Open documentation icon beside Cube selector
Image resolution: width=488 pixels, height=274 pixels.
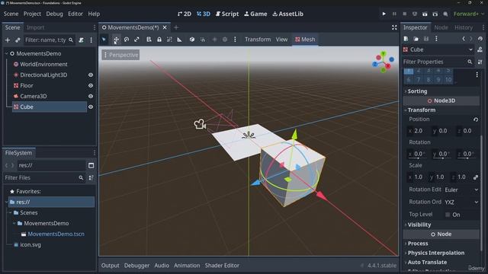(480, 49)
